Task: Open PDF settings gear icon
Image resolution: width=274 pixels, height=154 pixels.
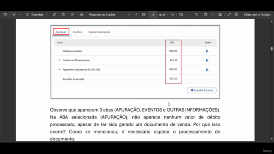Action: coord(236,15)
